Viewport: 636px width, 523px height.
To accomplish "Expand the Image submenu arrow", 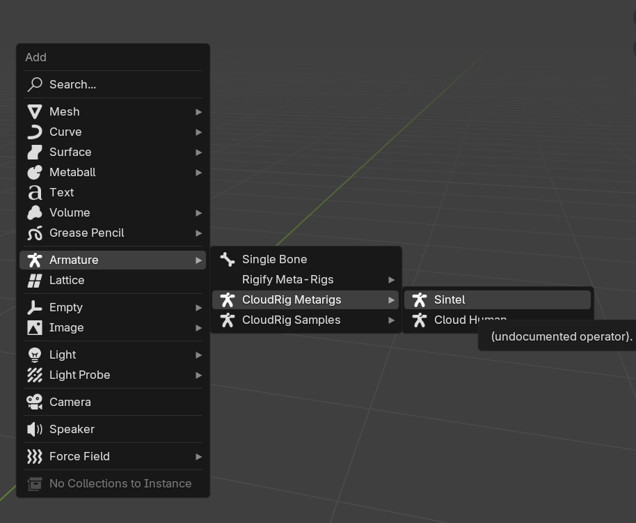I will point(199,328).
